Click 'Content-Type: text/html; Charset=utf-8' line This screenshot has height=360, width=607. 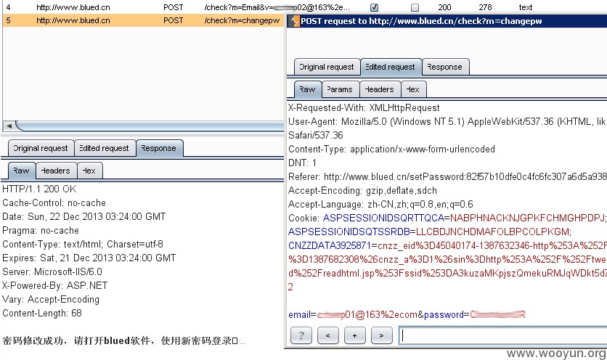[x=83, y=245]
